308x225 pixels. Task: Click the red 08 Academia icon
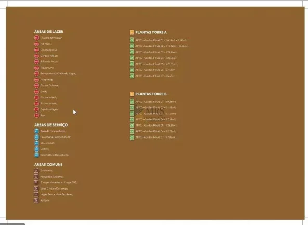pyautogui.click(x=36, y=80)
